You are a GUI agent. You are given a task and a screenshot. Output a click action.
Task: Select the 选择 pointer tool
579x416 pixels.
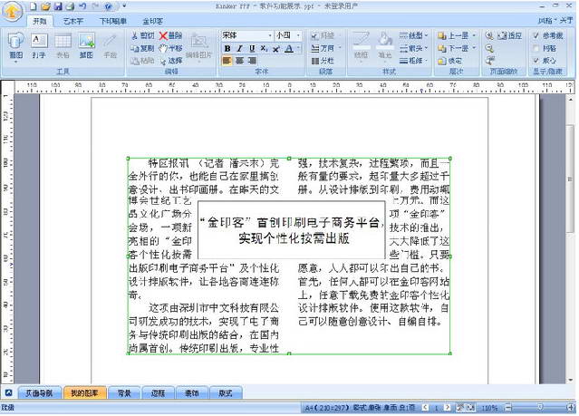click(171, 61)
